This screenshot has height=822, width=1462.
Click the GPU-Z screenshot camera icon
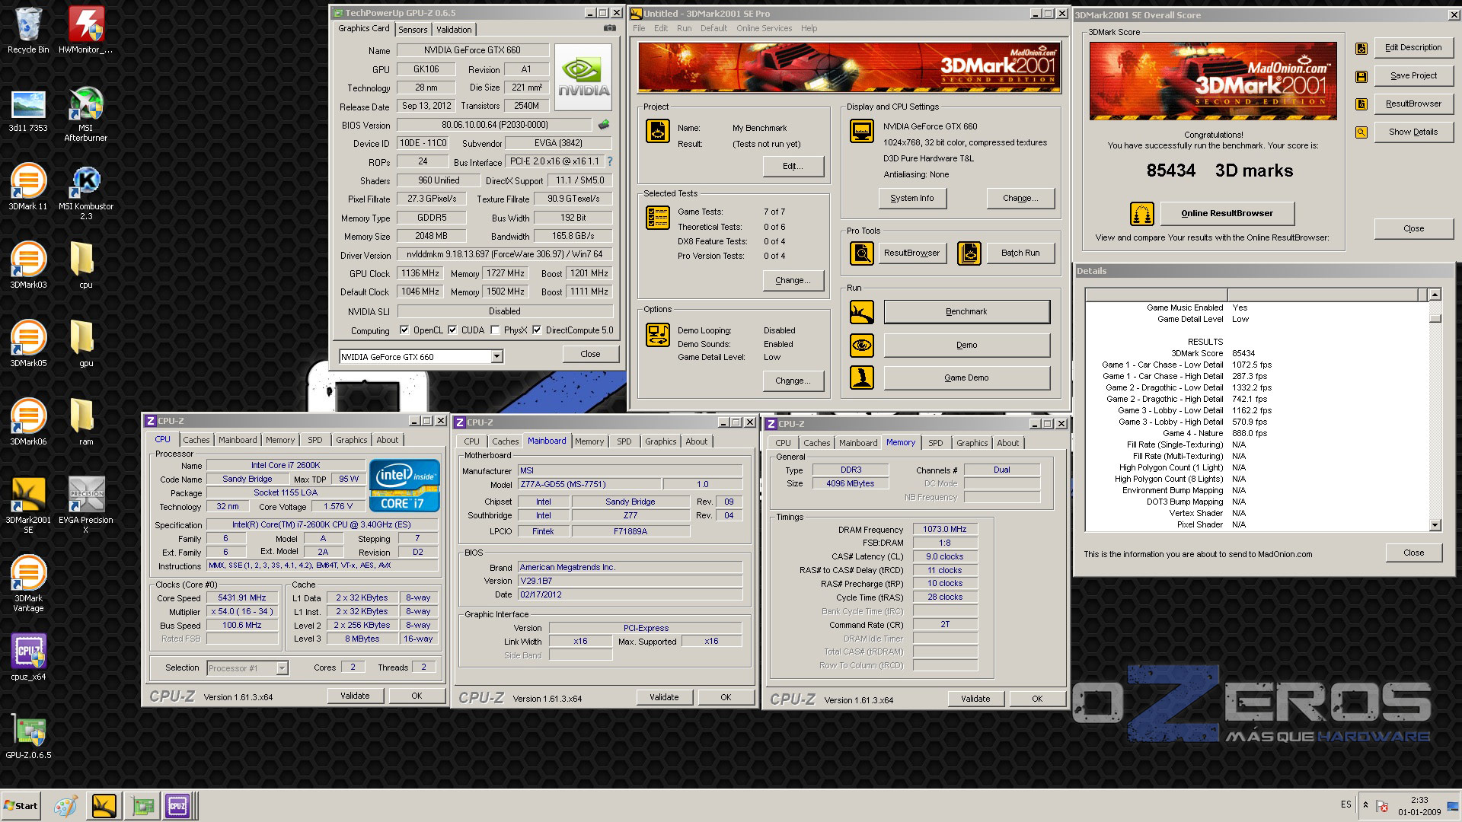pyautogui.click(x=610, y=28)
